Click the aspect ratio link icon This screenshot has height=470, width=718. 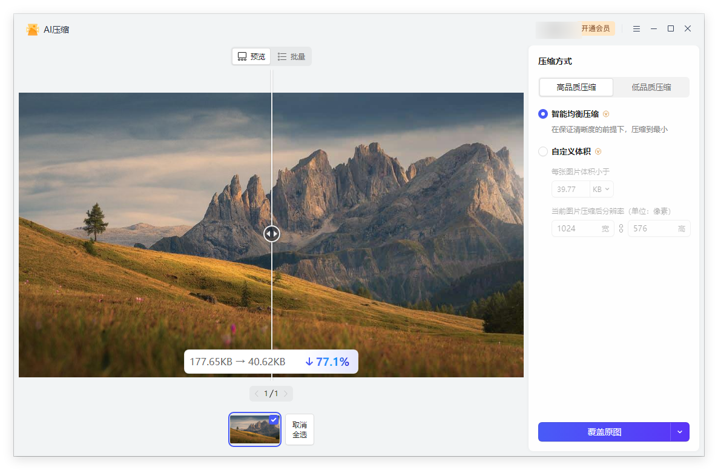click(x=621, y=228)
